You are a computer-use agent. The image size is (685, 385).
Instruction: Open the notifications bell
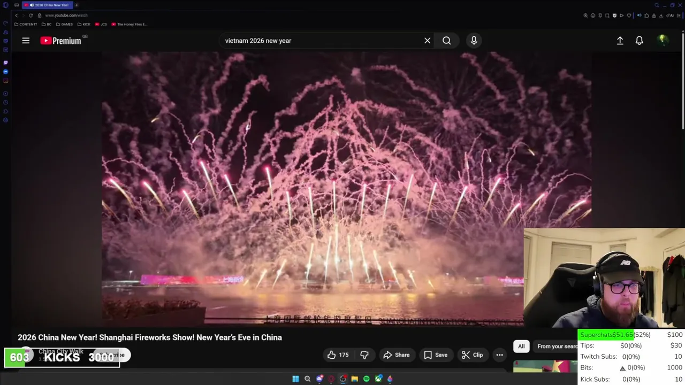[x=639, y=41]
